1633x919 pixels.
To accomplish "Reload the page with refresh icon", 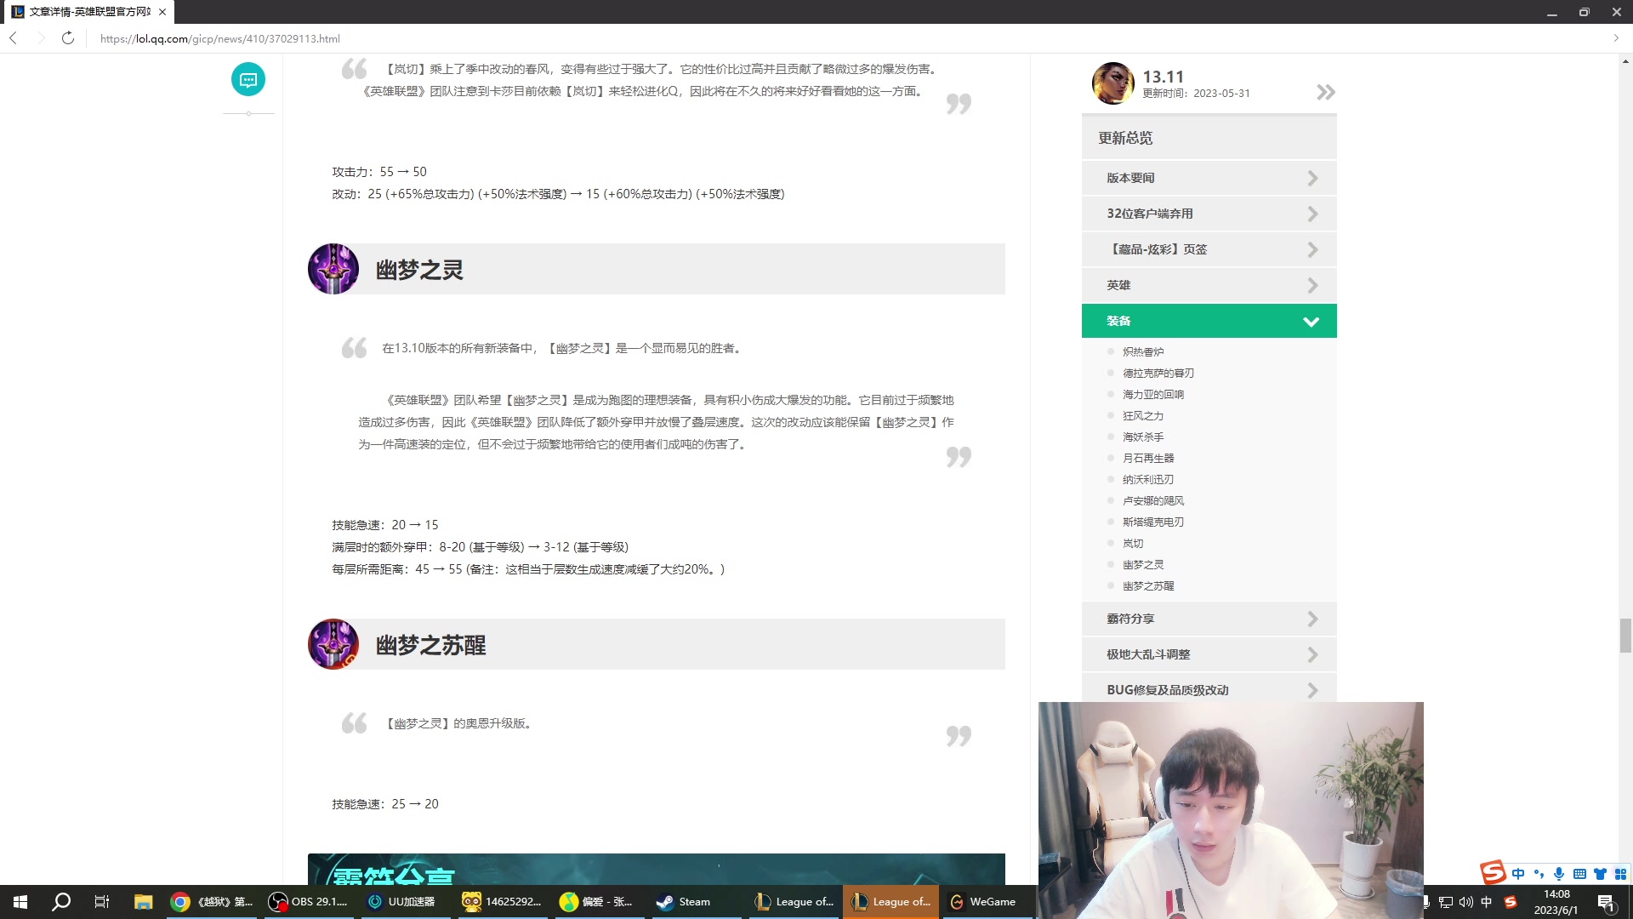I will [68, 38].
